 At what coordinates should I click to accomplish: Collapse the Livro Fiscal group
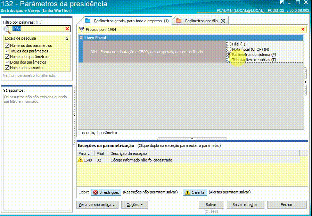(81, 38)
